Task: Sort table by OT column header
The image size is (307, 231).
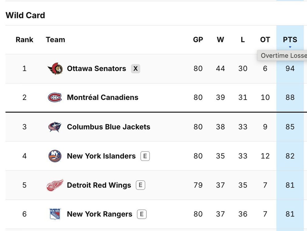Action: tap(265, 40)
